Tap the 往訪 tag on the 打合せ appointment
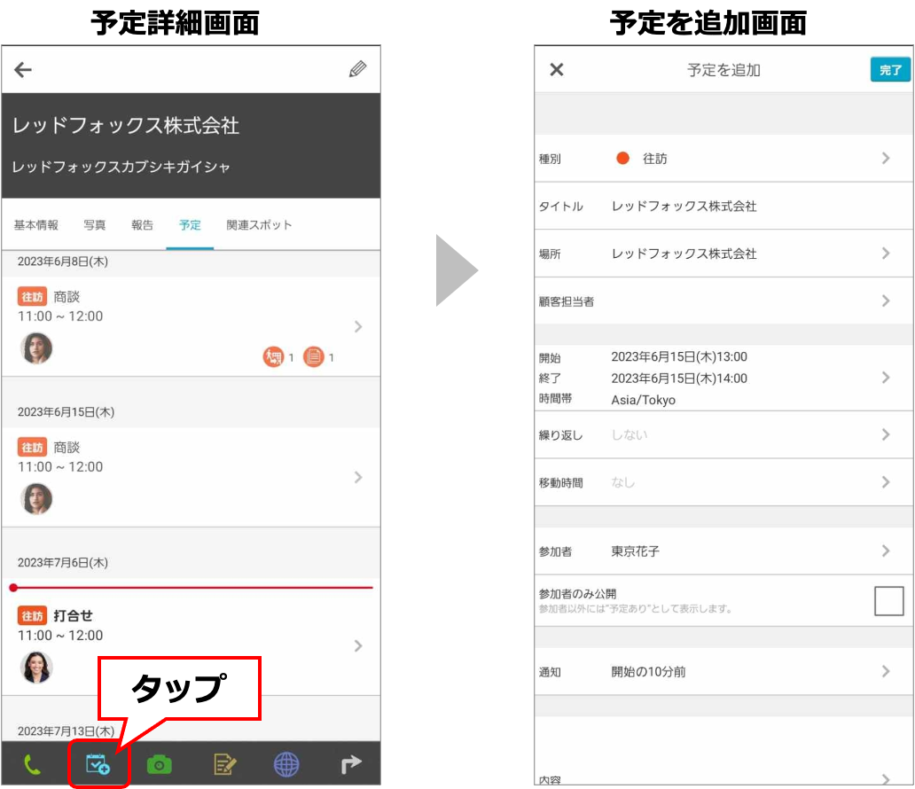 click(32, 615)
